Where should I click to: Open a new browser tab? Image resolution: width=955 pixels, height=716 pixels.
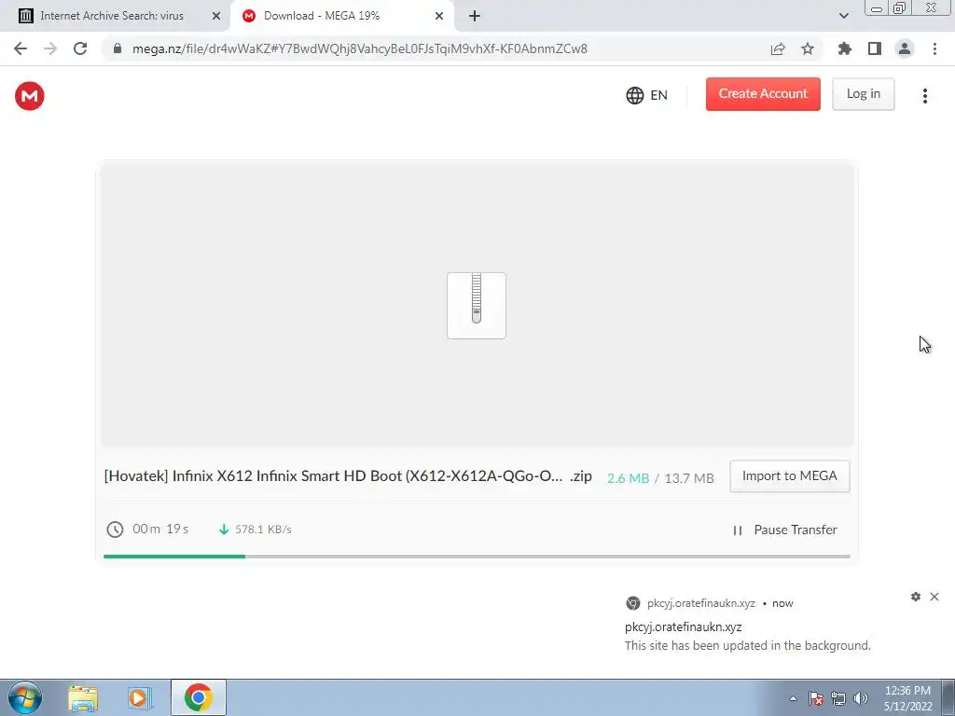[x=475, y=17]
